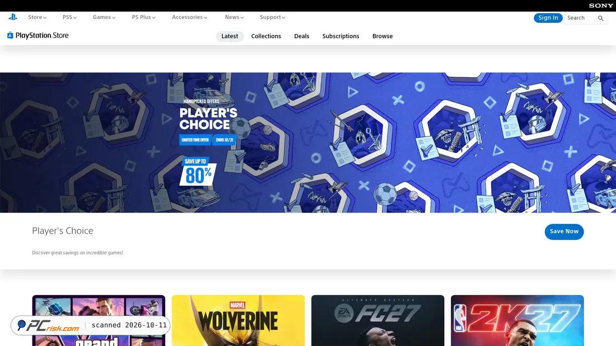This screenshot has width=616, height=346.
Task: Open the Player's Choice promotional banner
Action: click(x=308, y=143)
